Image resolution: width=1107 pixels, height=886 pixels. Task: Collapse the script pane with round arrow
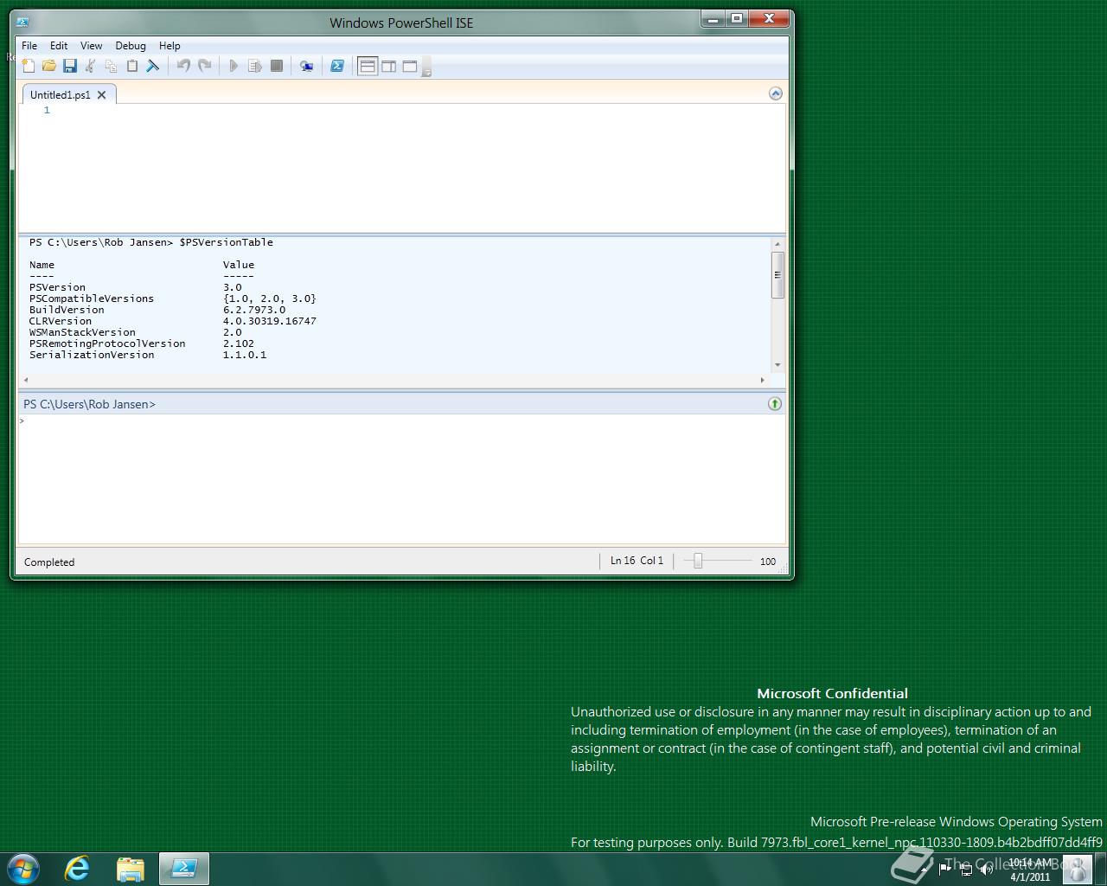click(775, 93)
